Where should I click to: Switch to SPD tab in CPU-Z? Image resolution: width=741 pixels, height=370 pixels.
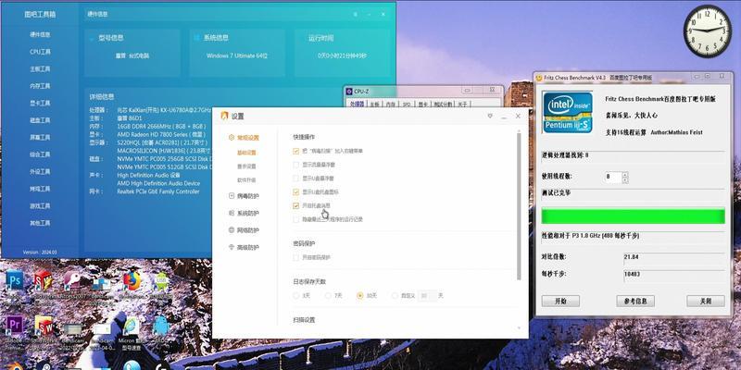[406, 105]
